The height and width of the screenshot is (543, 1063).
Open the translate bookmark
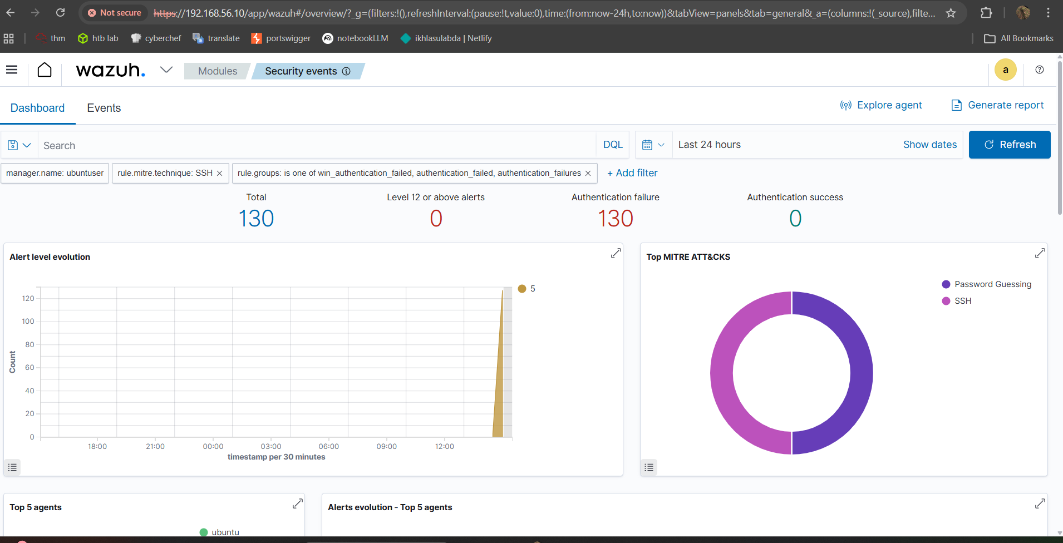click(216, 38)
